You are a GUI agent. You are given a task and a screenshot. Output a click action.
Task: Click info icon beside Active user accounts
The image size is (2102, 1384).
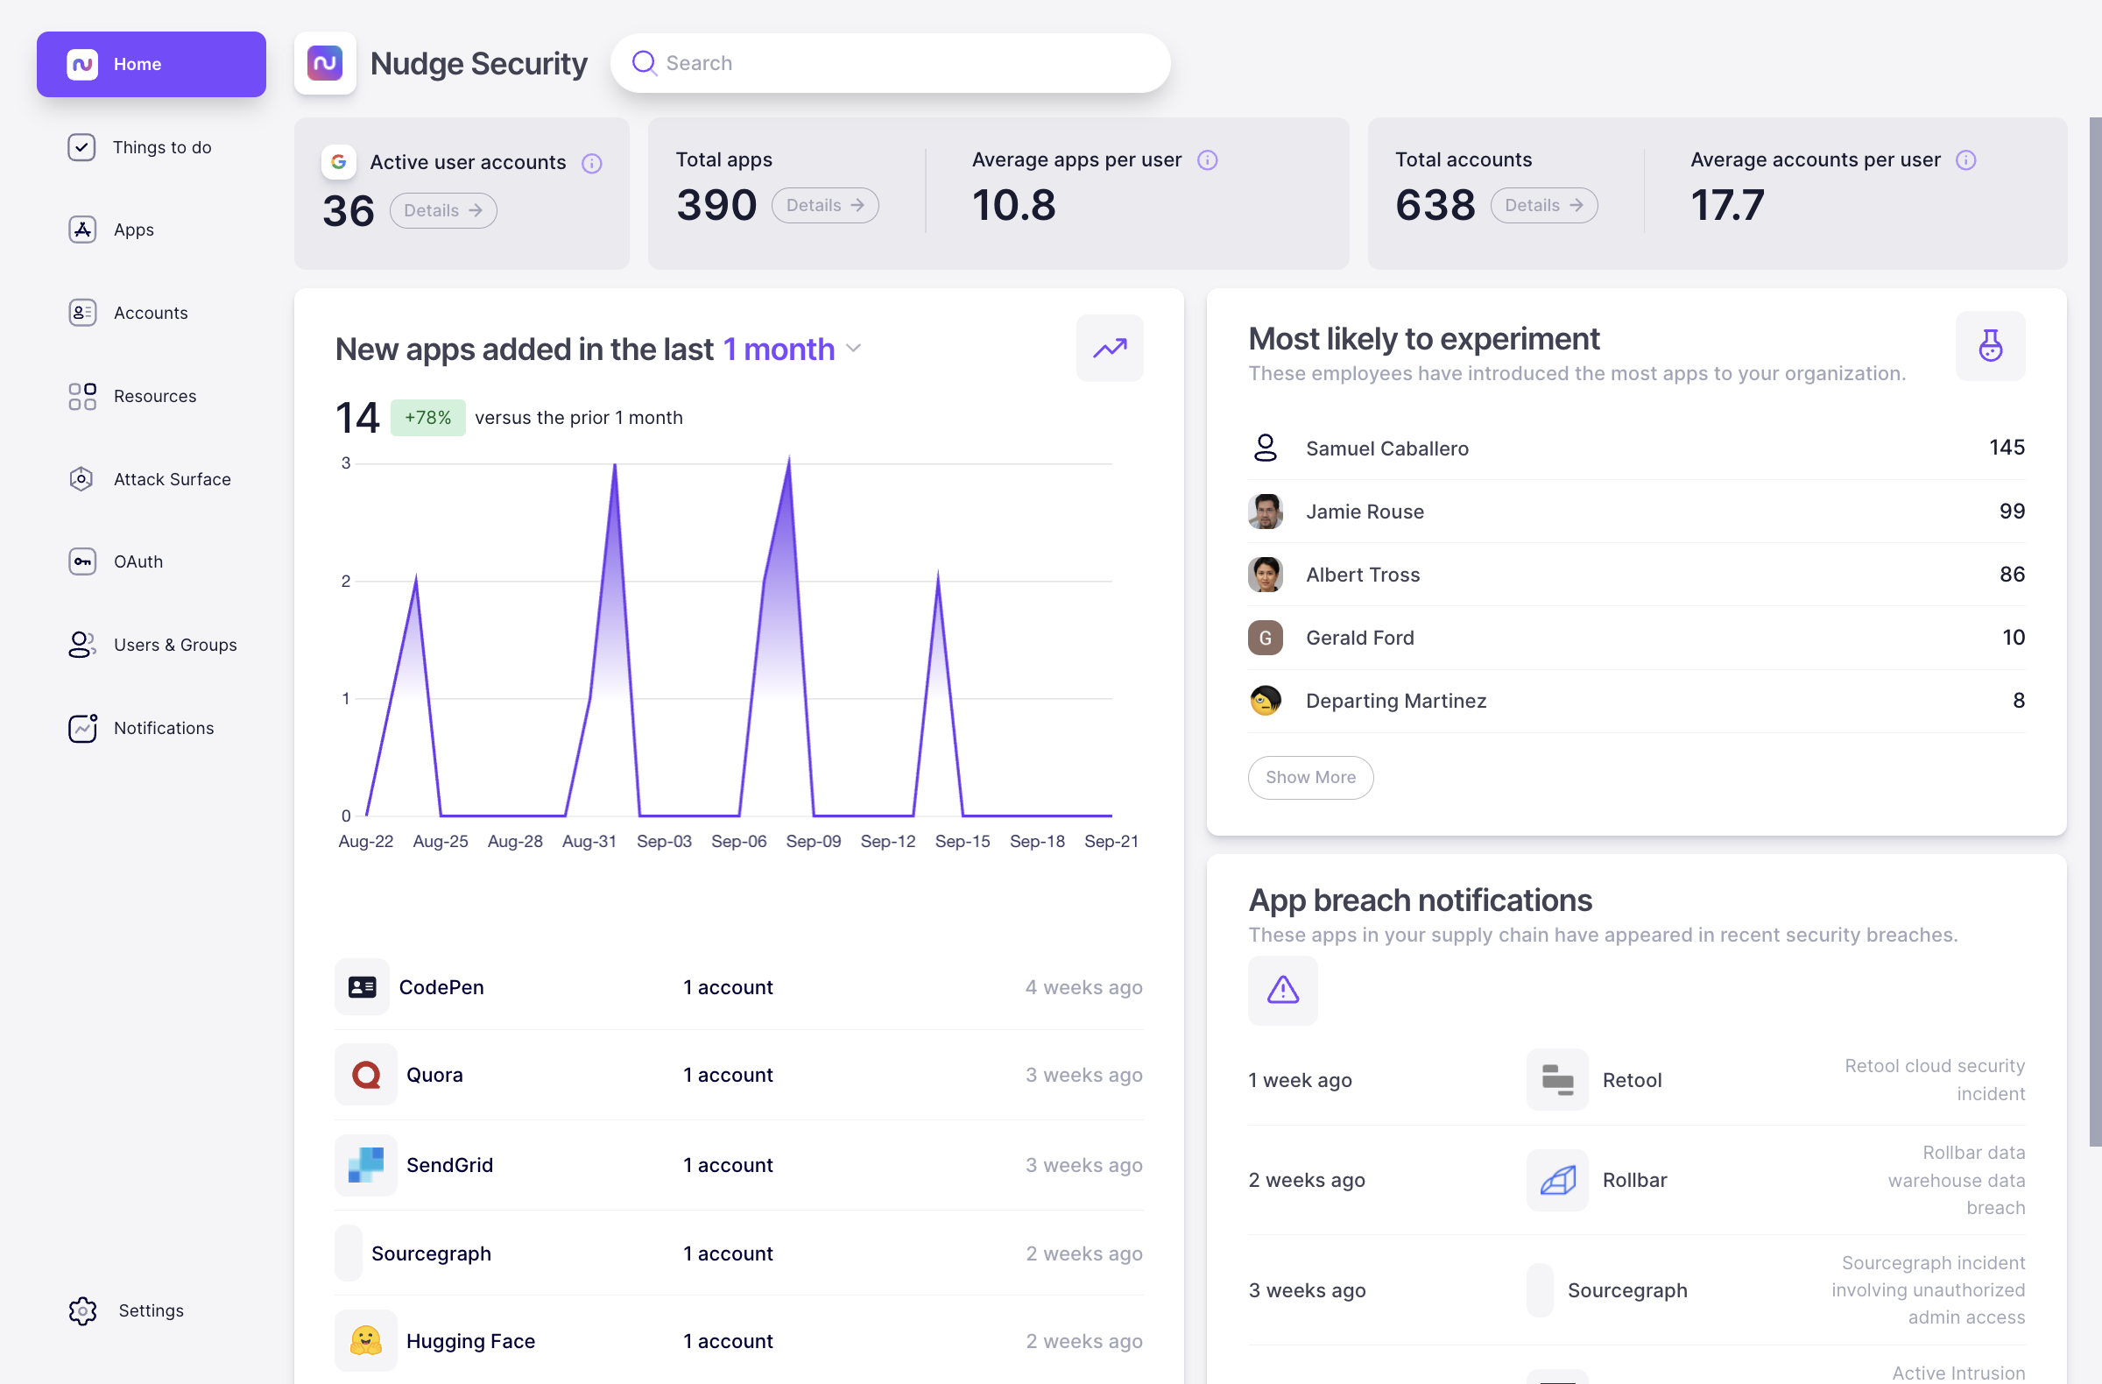[x=592, y=164]
